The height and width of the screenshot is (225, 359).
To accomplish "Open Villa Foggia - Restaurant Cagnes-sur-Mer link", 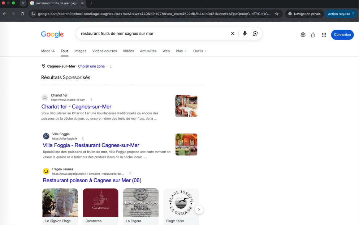I will [x=91, y=145].
